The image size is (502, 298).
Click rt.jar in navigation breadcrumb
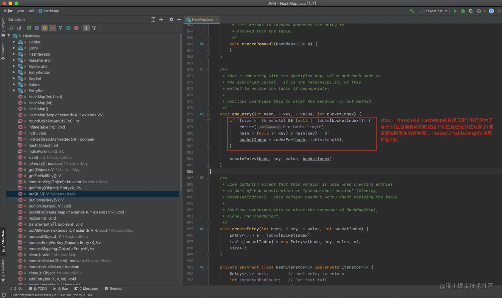(8, 11)
